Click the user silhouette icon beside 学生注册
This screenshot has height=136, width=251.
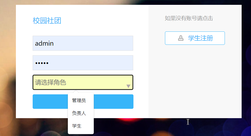(181, 38)
